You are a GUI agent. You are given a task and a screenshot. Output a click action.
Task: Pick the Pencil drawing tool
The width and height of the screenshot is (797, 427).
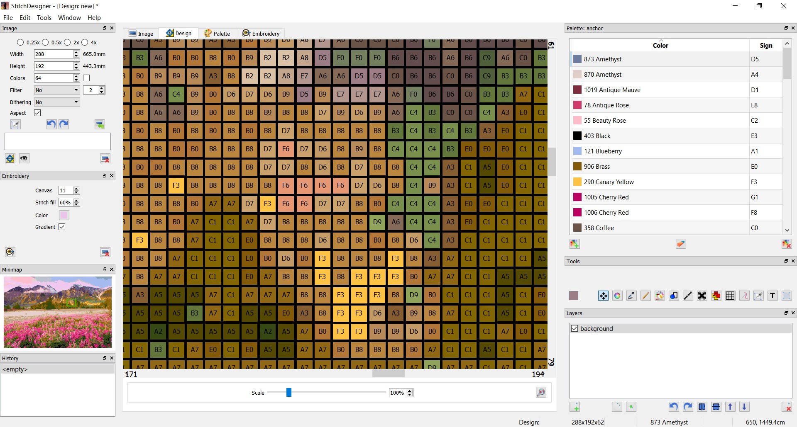(x=645, y=296)
